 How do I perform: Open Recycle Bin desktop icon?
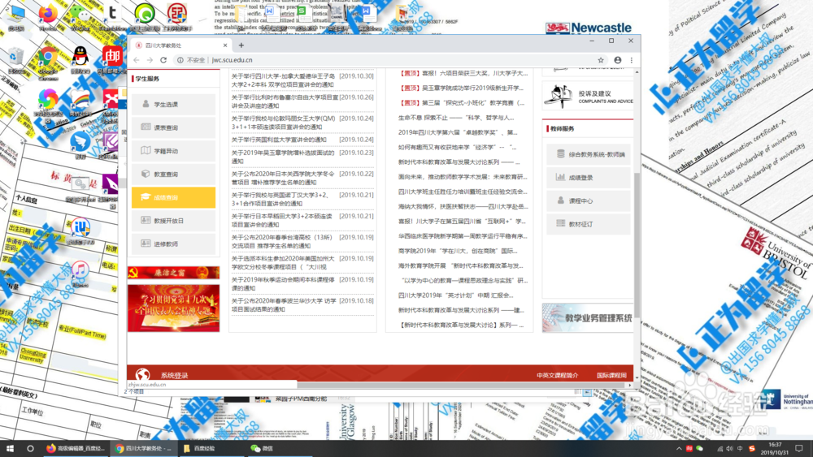click(x=16, y=58)
